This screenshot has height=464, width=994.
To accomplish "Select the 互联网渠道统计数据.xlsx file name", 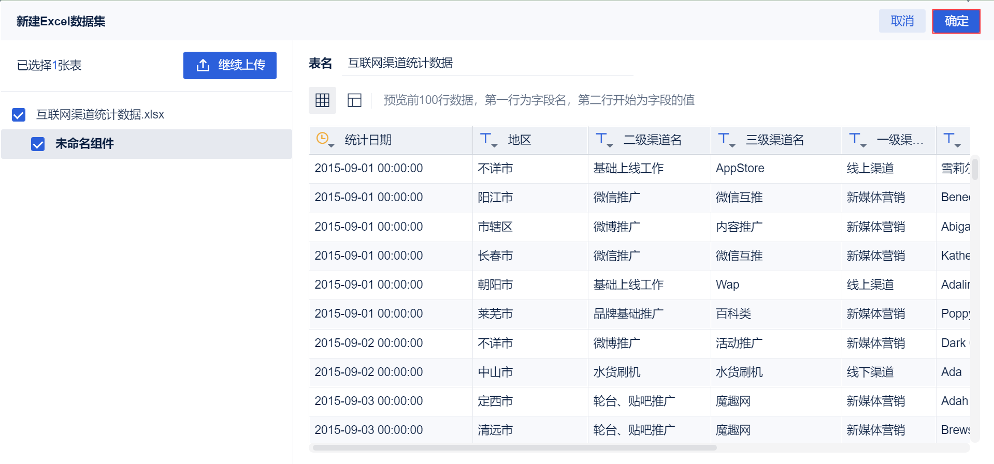I will click(x=100, y=114).
